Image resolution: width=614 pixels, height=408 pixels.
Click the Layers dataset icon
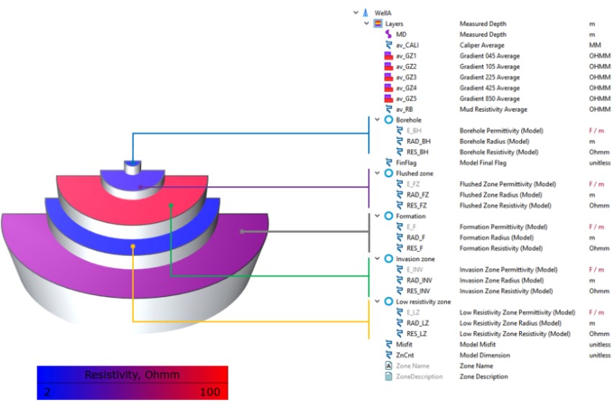378,24
